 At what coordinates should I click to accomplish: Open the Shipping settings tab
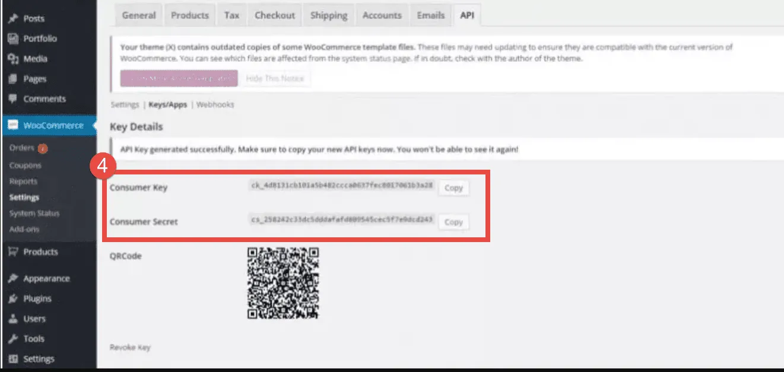point(329,15)
